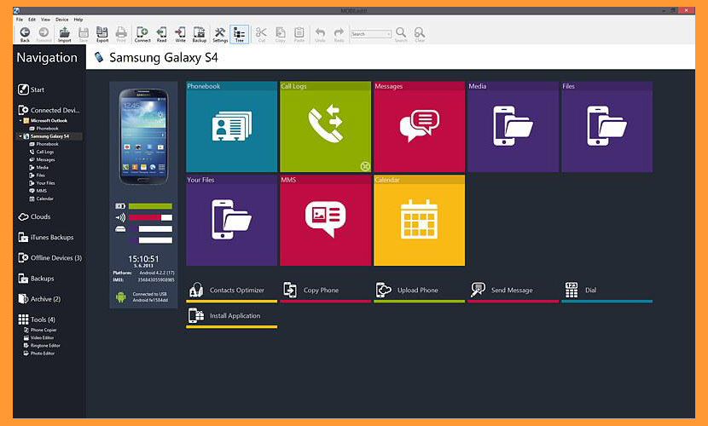The height and width of the screenshot is (426, 708).
Task: Click the Search magnifier icon
Action: (x=401, y=34)
